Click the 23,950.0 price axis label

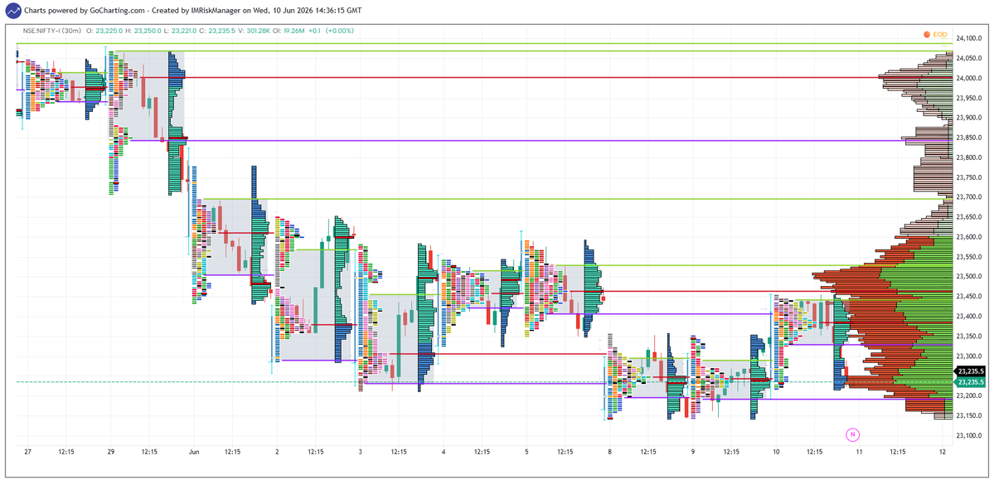[971, 99]
